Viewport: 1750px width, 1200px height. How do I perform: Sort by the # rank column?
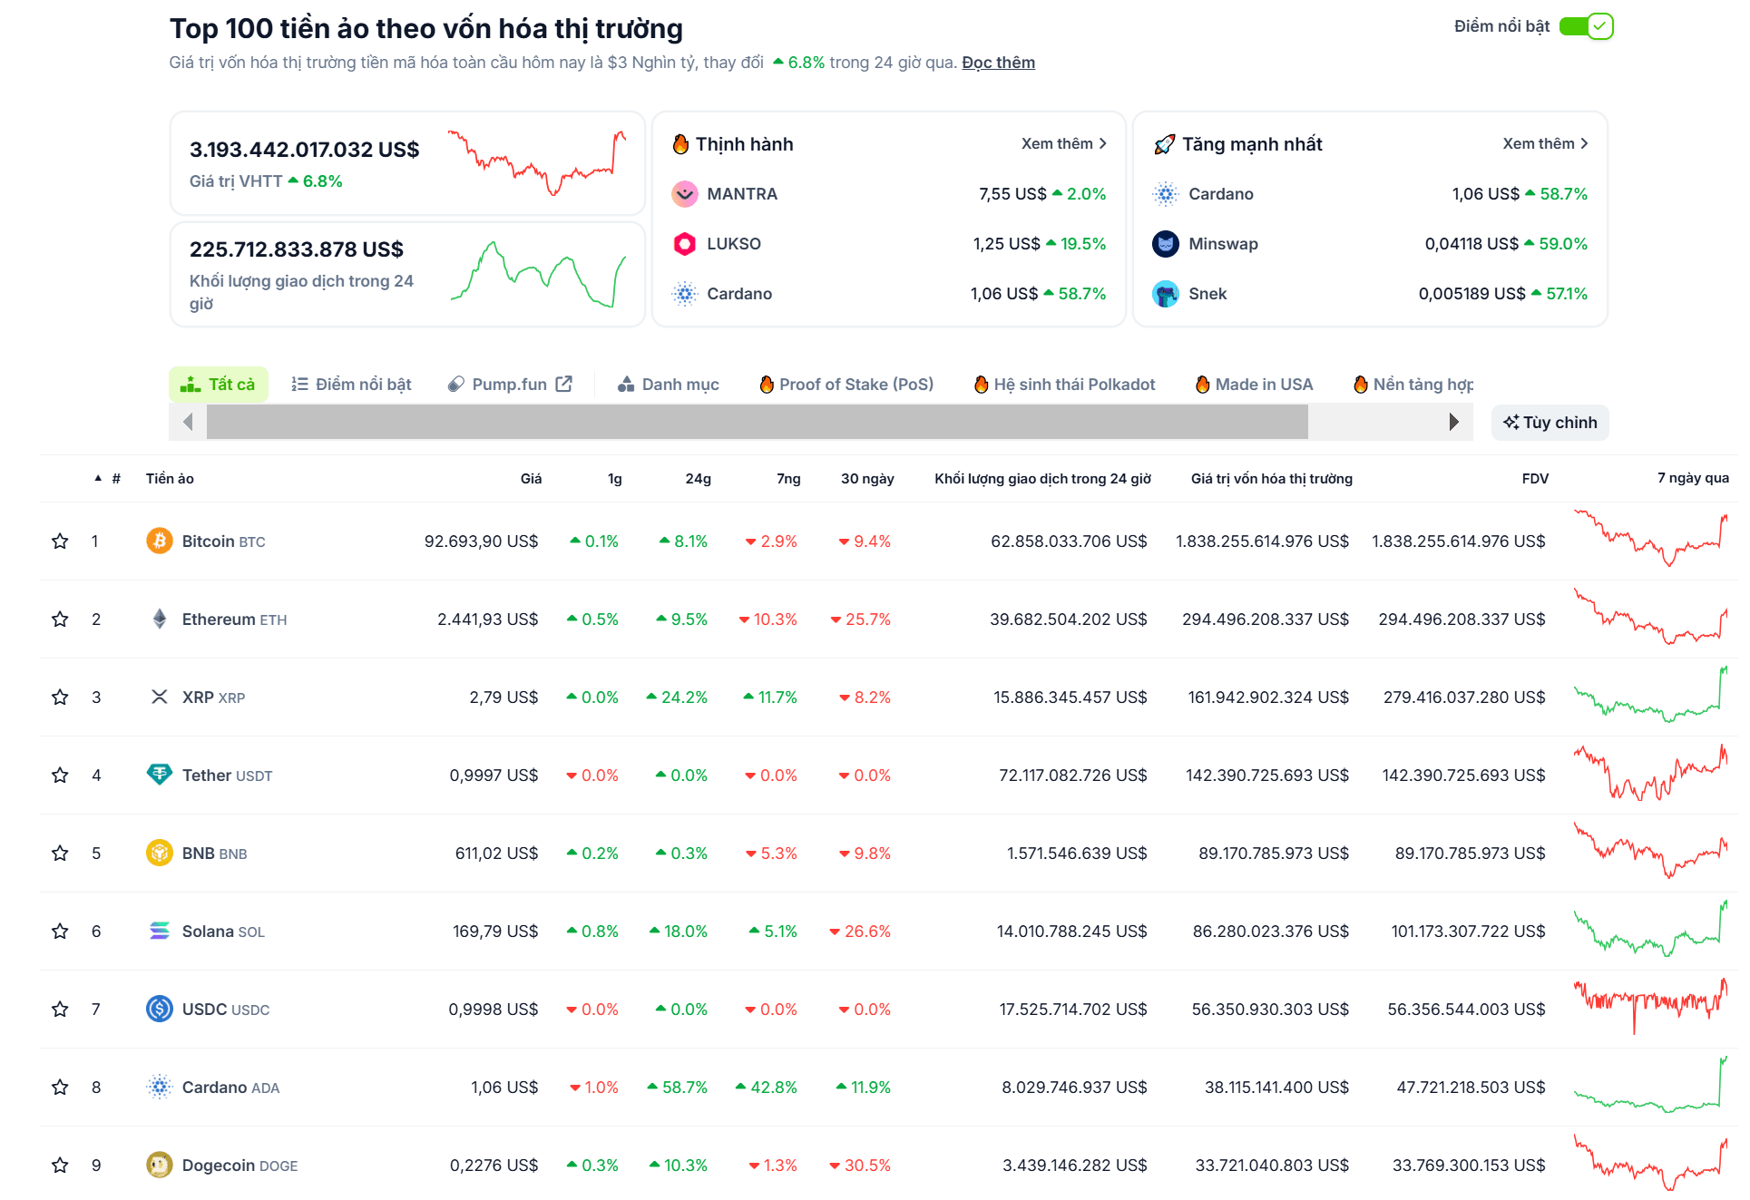pyautogui.click(x=116, y=479)
